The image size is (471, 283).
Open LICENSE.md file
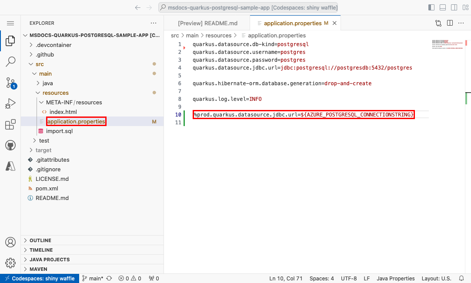(92, 179)
